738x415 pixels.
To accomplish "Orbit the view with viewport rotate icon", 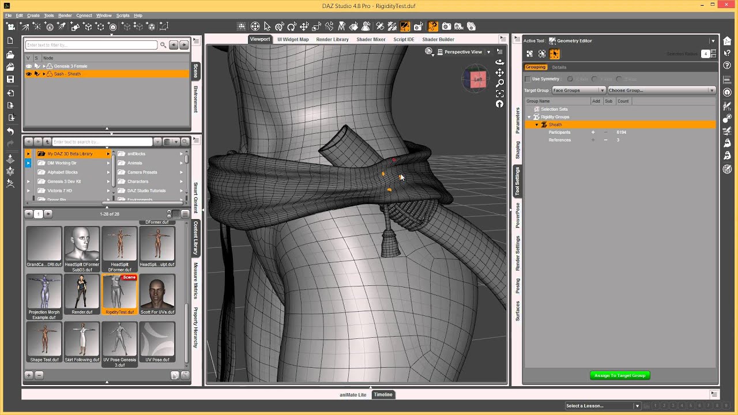I will click(500, 62).
